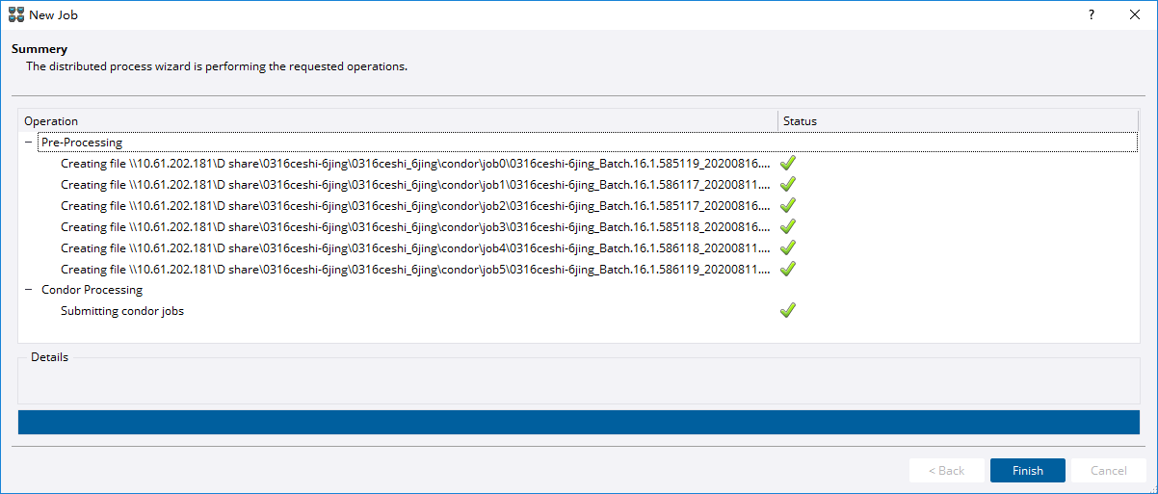This screenshot has height=494, width=1158.
Task: Click the green checkmark for job3 file
Action: point(787,226)
